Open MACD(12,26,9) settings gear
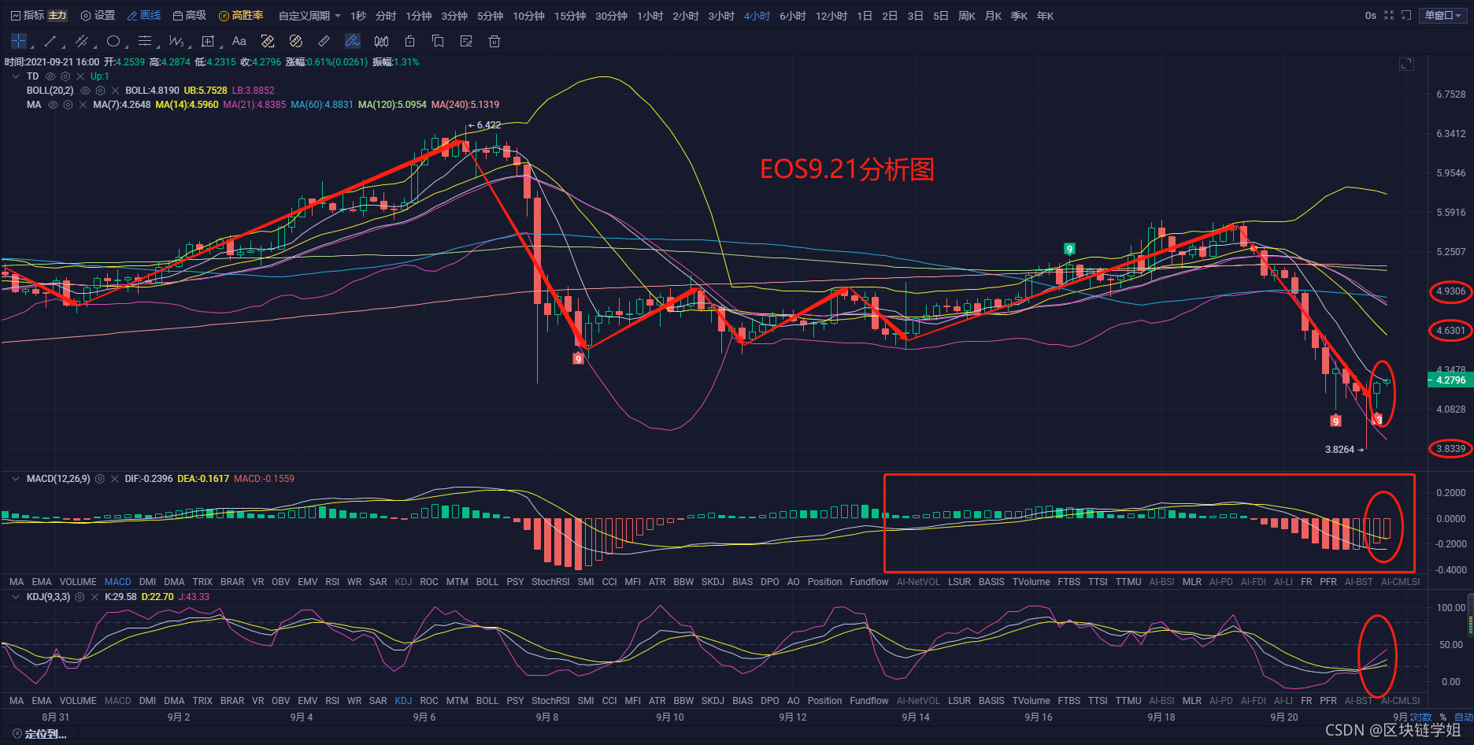 tap(100, 479)
